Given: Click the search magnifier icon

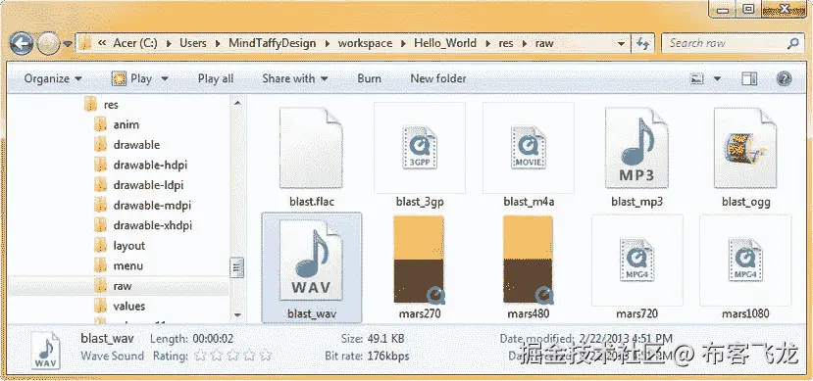Looking at the screenshot, I should [x=792, y=43].
